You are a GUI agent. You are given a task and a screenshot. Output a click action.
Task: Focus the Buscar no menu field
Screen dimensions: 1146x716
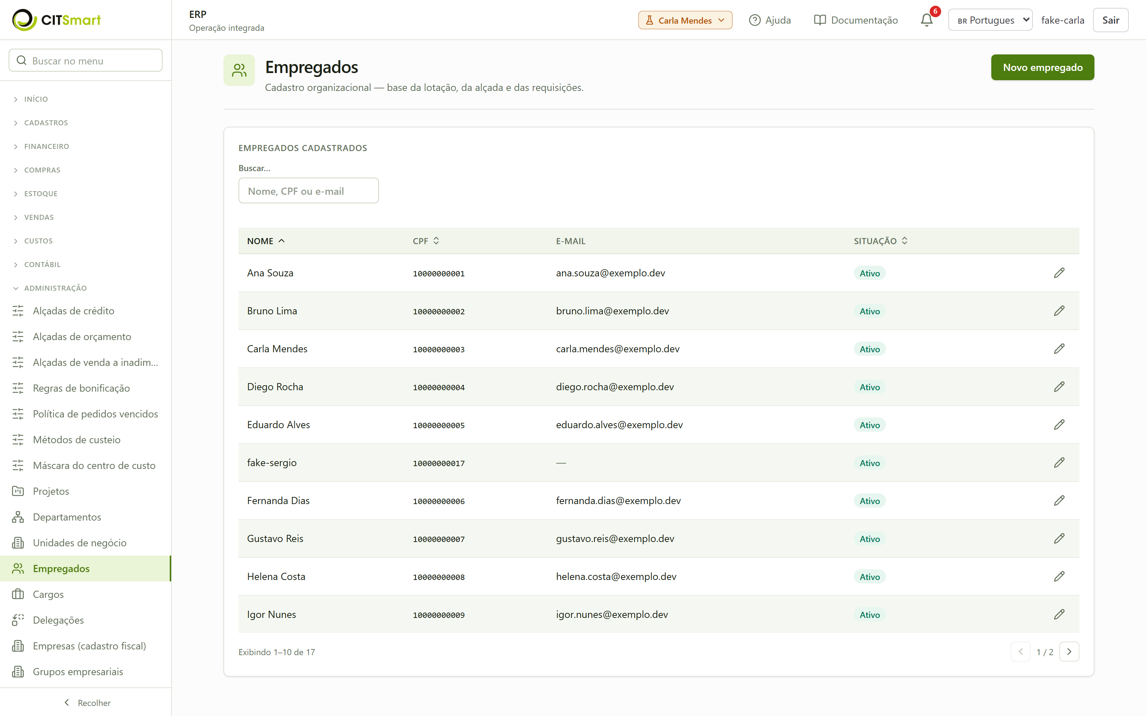tap(86, 60)
